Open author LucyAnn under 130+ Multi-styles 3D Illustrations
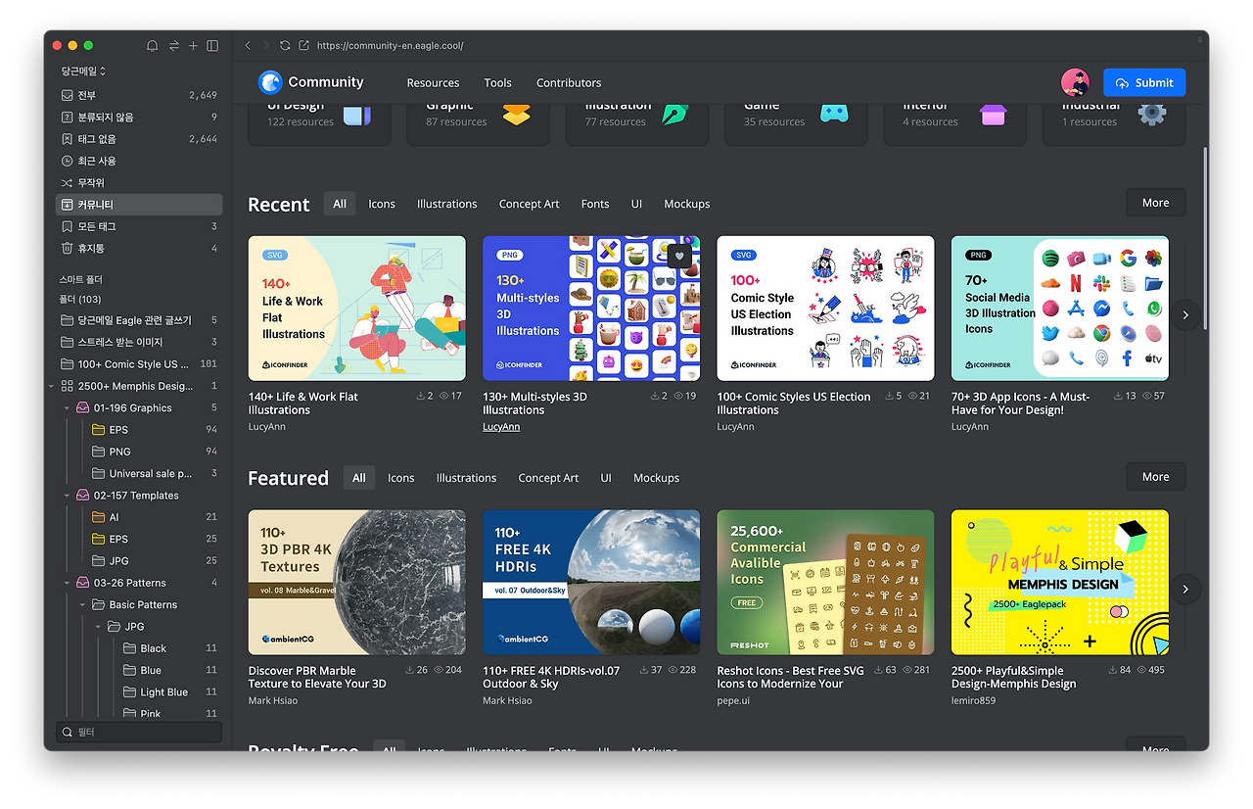 501,427
